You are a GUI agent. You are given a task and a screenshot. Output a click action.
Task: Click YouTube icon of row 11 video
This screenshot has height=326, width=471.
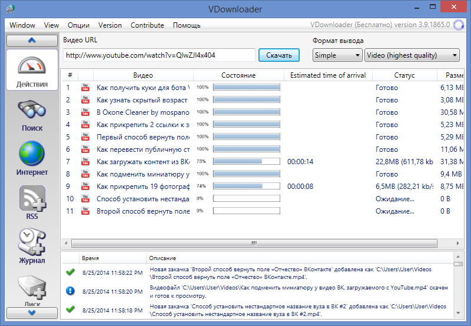click(x=85, y=211)
